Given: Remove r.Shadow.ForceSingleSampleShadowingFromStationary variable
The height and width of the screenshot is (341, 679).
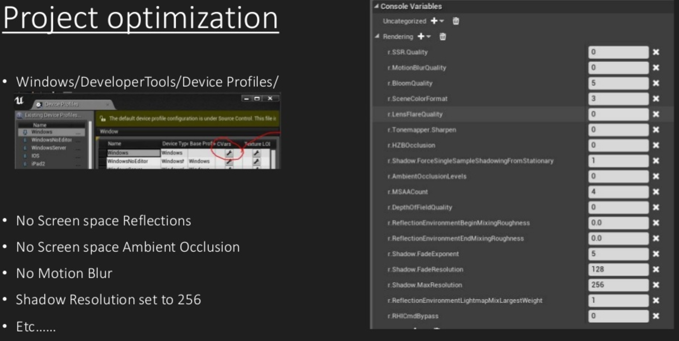Looking at the screenshot, I should click(656, 161).
